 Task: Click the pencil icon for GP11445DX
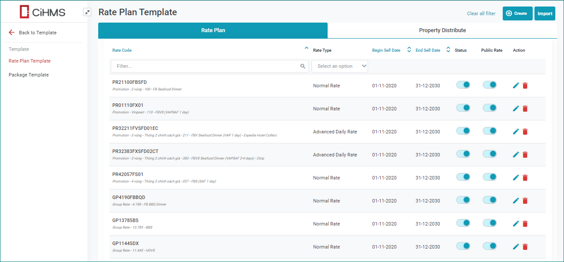[x=516, y=247]
